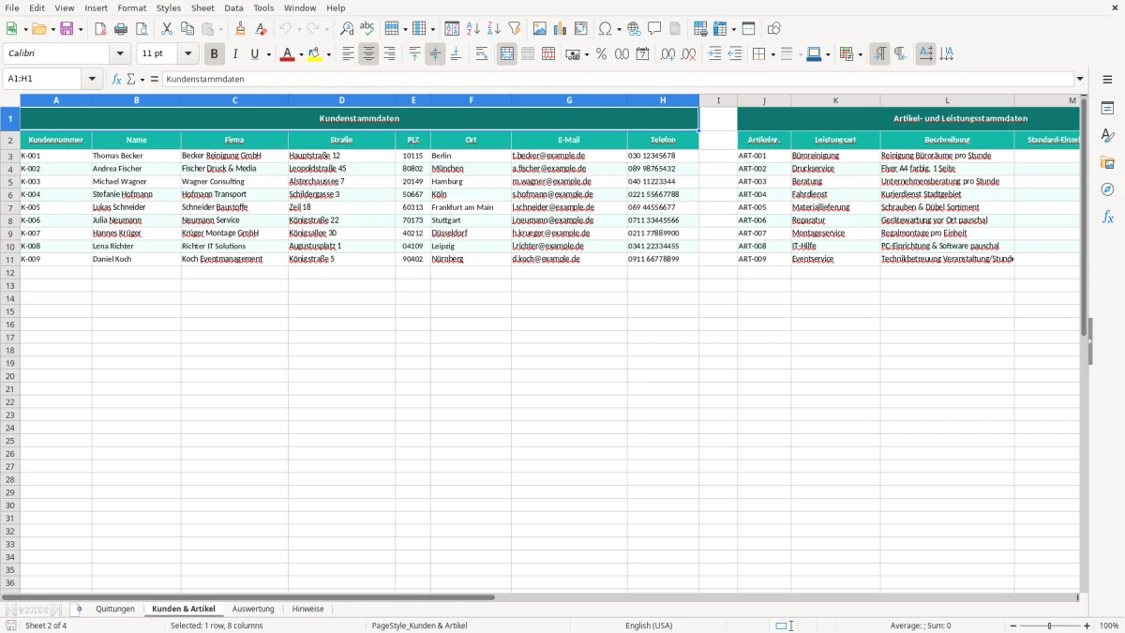
Task: Toggle Merge and Center Cells
Action: 507,54
